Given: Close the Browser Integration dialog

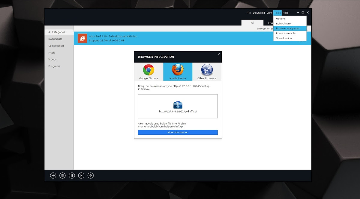Looking at the screenshot, I should [x=219, y=54].
